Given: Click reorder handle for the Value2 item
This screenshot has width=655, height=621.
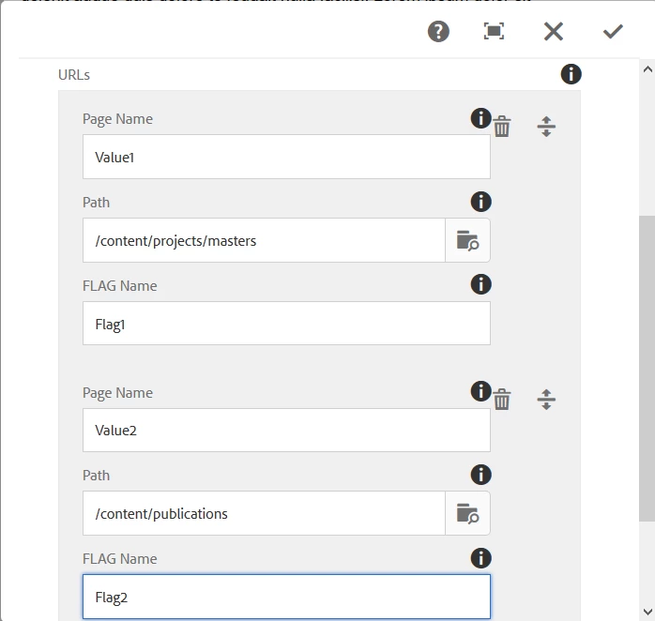Looking at the screenshot, I should (x=546, y=401).
